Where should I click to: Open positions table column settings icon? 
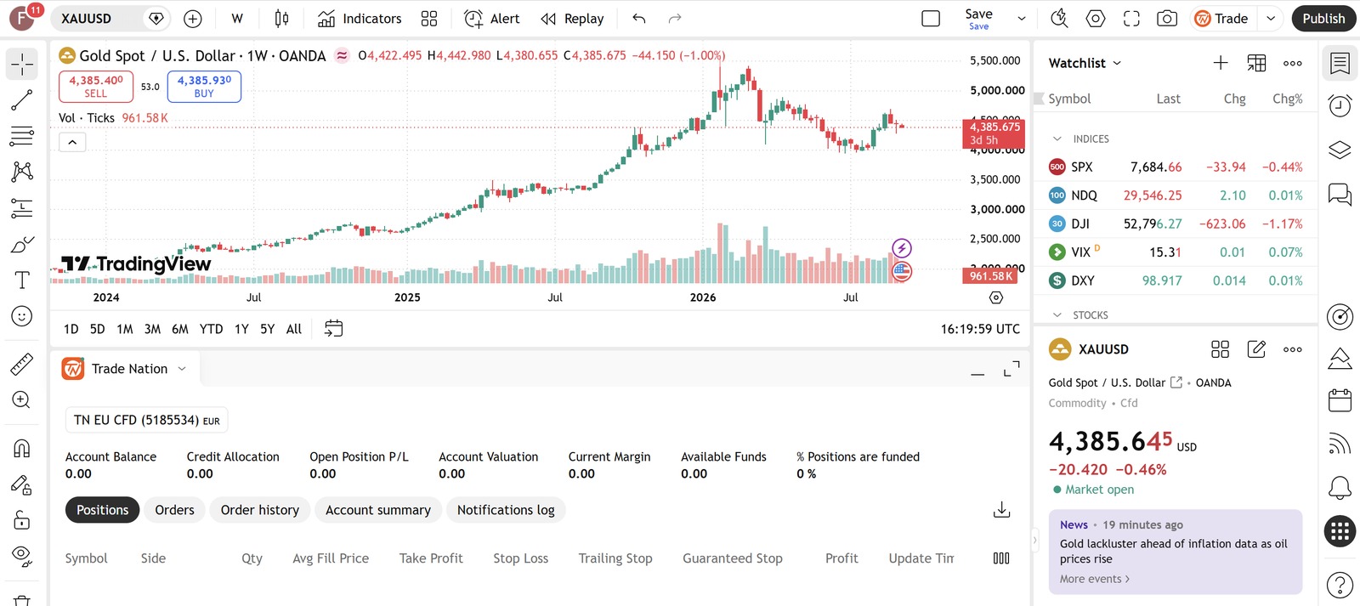point(1001,558)
